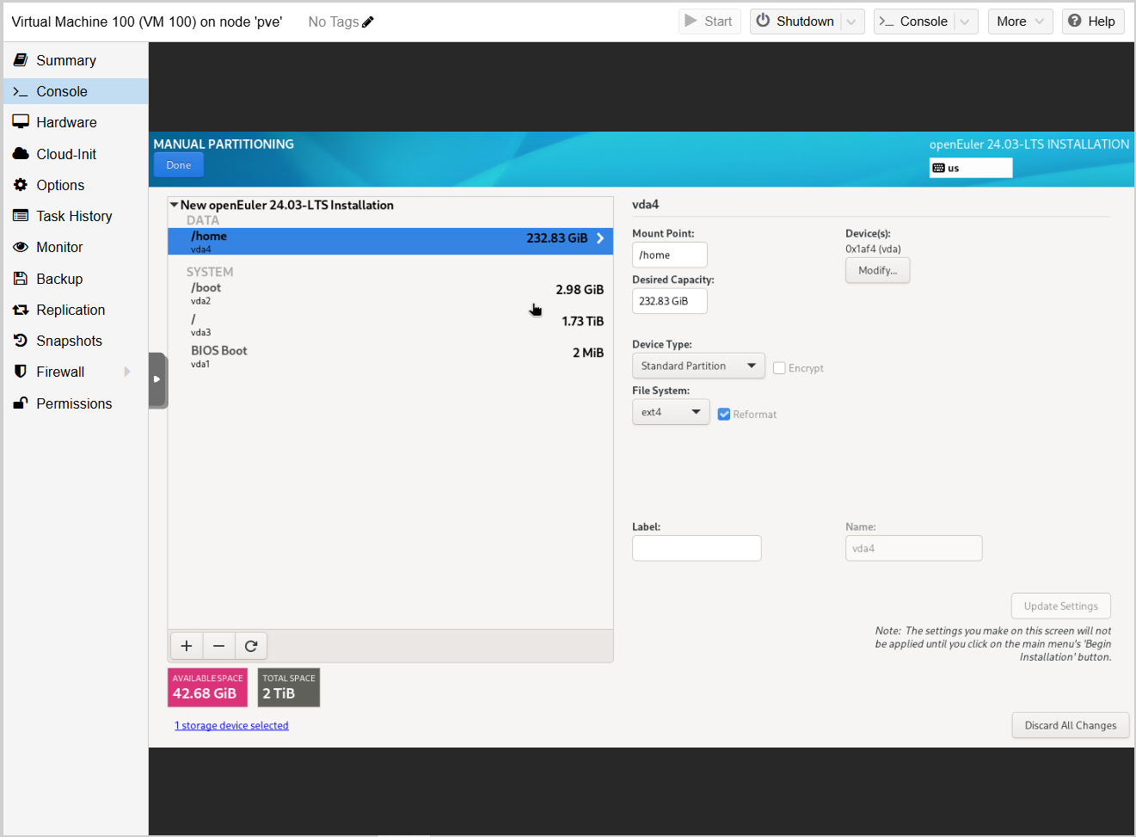Click the add mount point plus icon
1136x837 pixels.
pyautogui.click(x=187, y=646)
